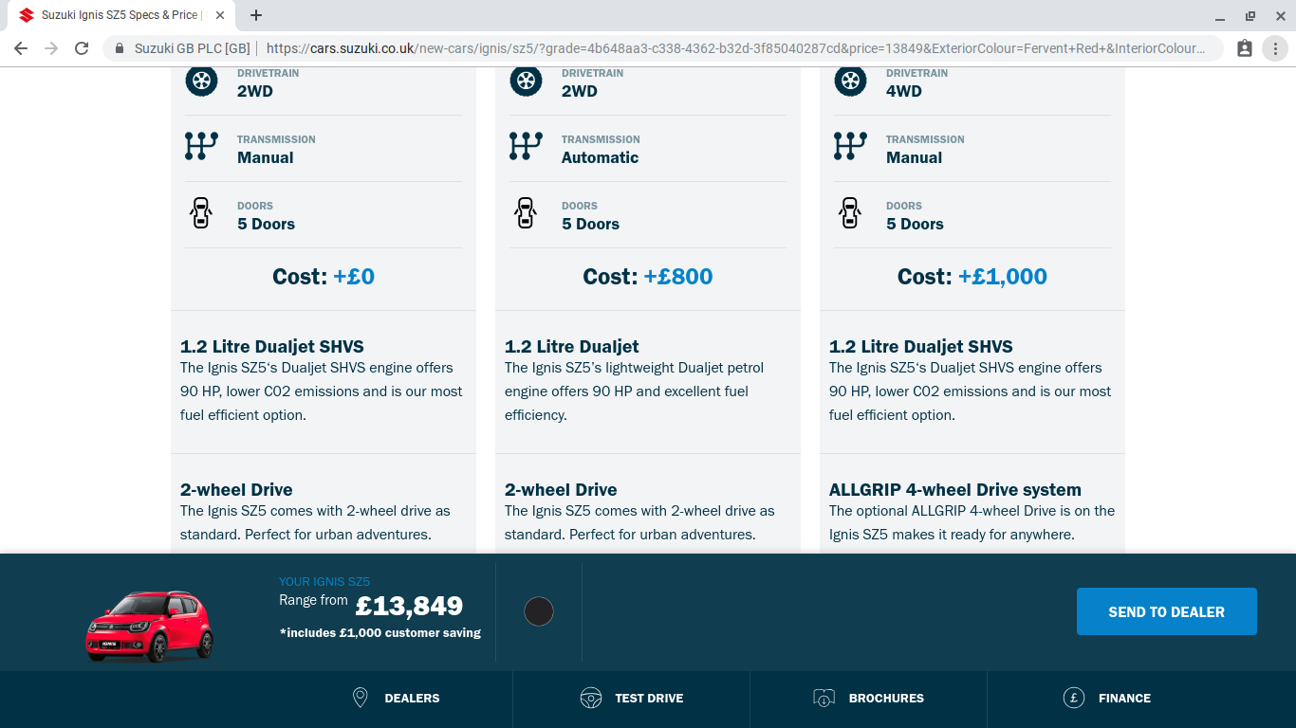Close the Suzuki Ignis SZ5 tab
The image size is (1296, 728).
click(x=220, y=15)
